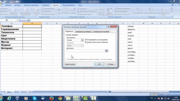Select cell containing Горводоканал
180x101 pixels.
click(x=12, y=29)
